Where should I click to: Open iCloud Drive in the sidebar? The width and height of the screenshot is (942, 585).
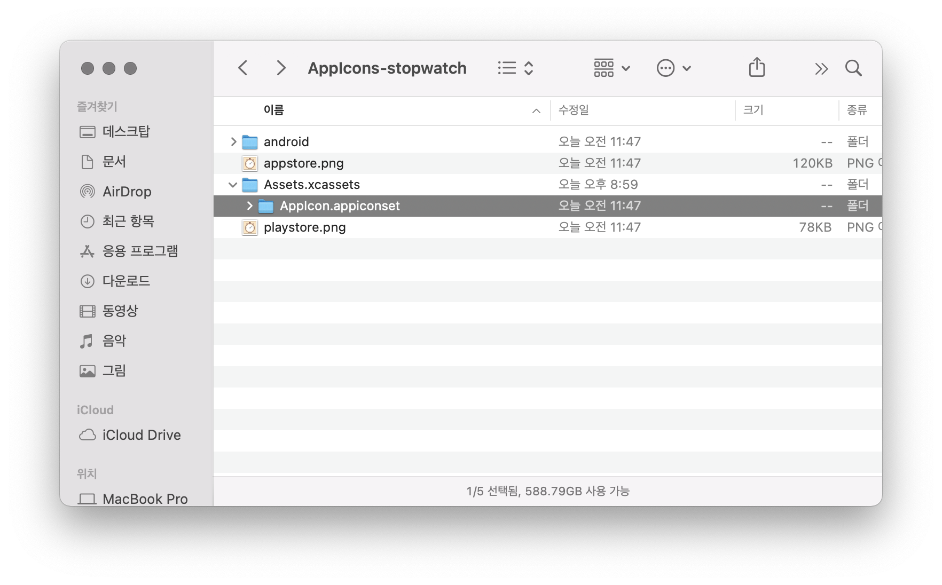142,435
